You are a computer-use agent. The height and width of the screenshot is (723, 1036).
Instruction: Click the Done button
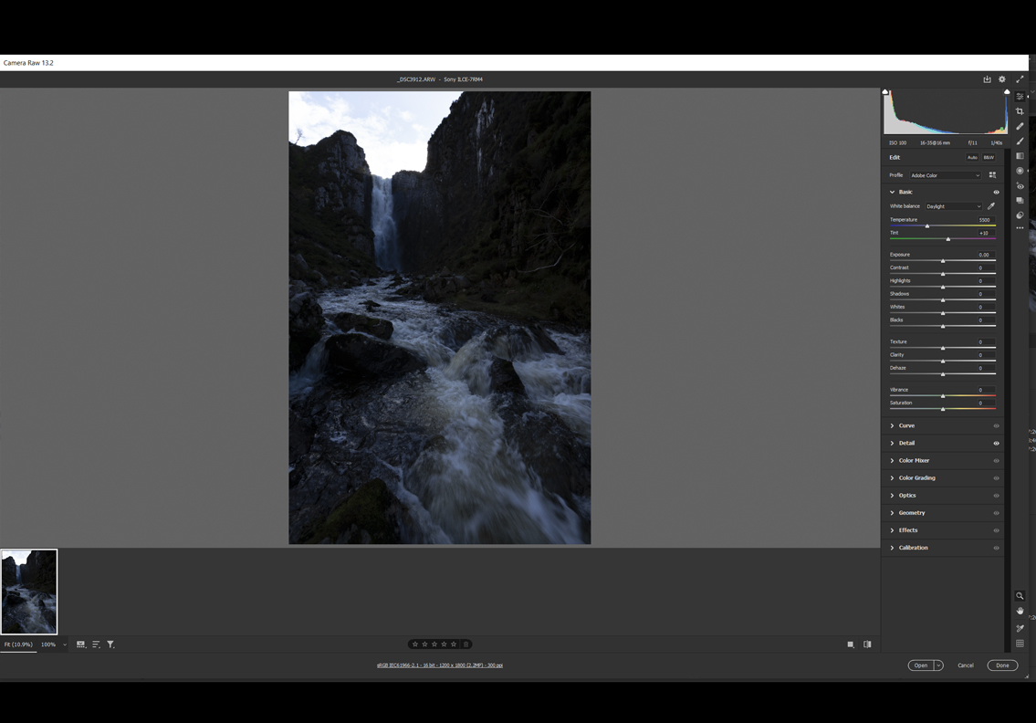[x=1002, y=665]
